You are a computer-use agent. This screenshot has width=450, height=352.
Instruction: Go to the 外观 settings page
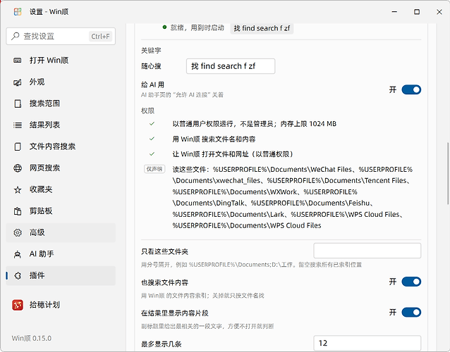(61, 82)
